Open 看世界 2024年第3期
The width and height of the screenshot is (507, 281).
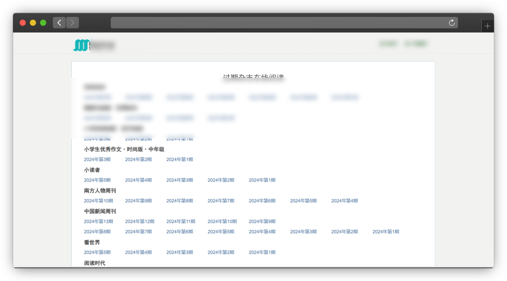pyautogui.click(x=179, y=253)
